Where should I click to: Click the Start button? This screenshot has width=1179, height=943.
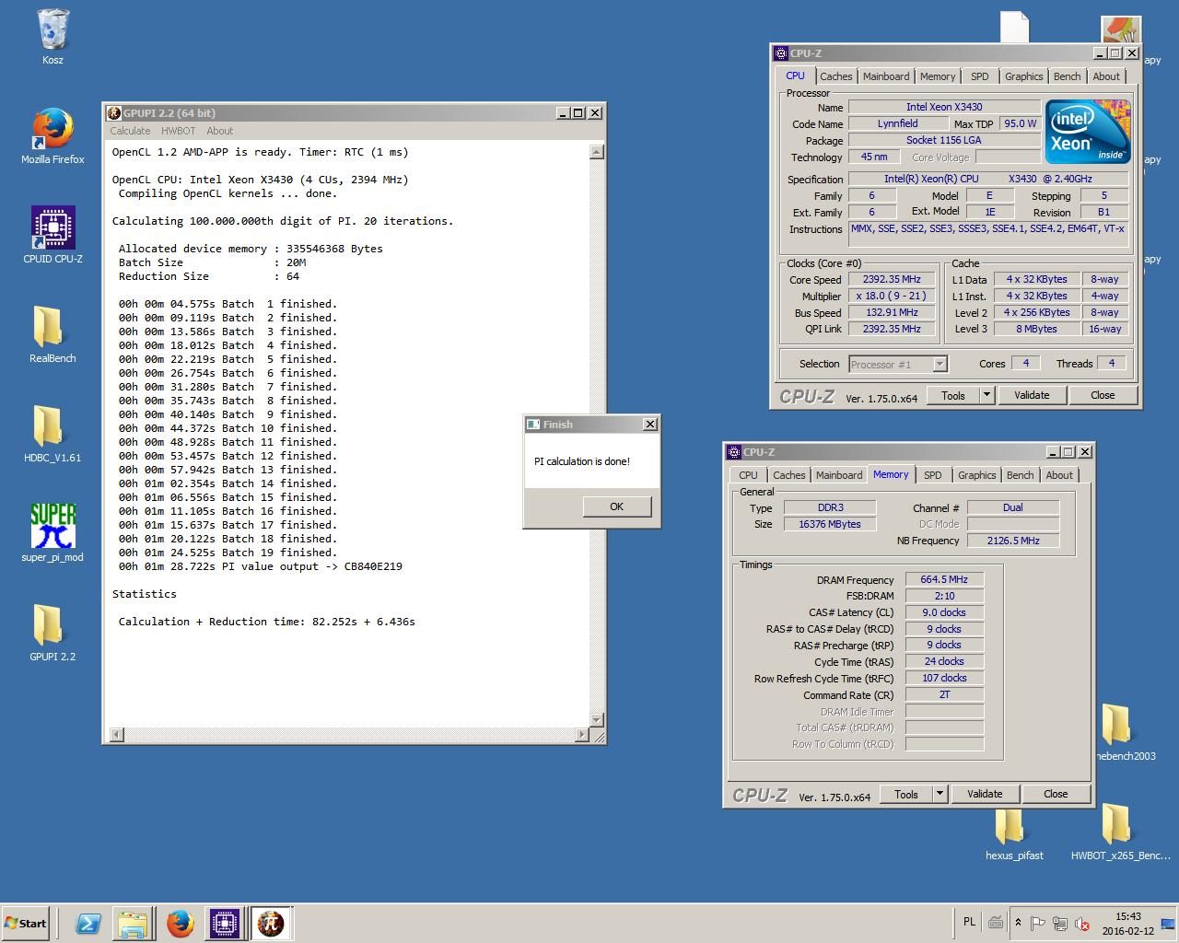pyautogui.click(x=26, y=924)
